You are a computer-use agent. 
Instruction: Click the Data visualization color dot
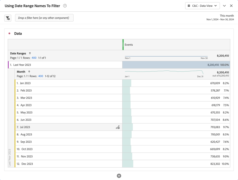coord(10,33)
